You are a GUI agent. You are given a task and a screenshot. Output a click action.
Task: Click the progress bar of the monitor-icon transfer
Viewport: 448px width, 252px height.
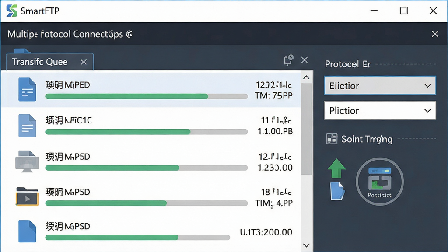pos(146,168)
